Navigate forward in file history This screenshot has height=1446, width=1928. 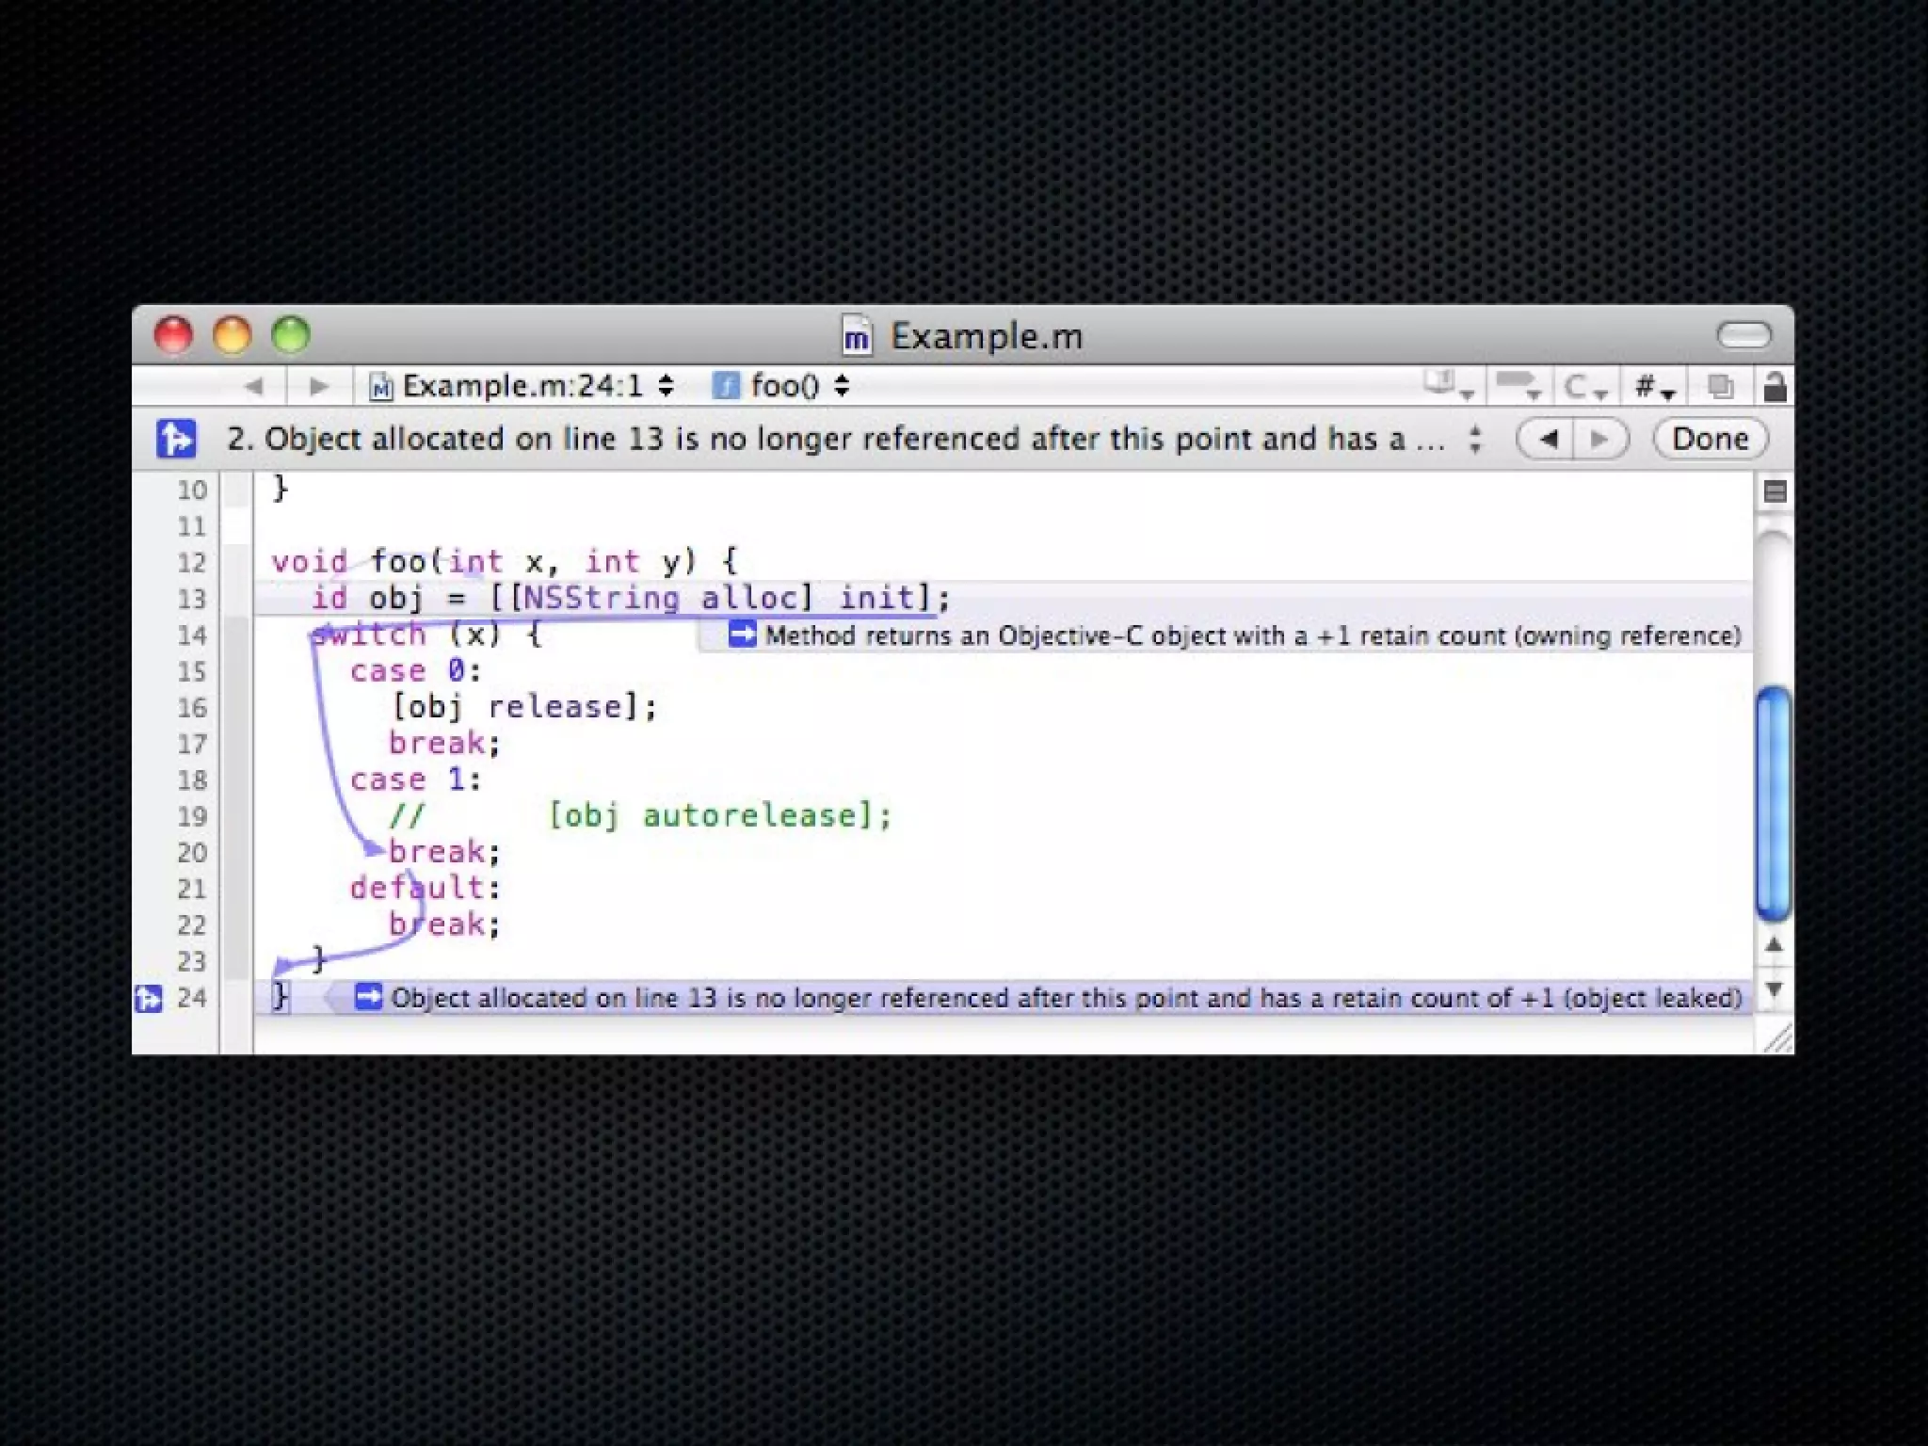[x=318, y=386]
